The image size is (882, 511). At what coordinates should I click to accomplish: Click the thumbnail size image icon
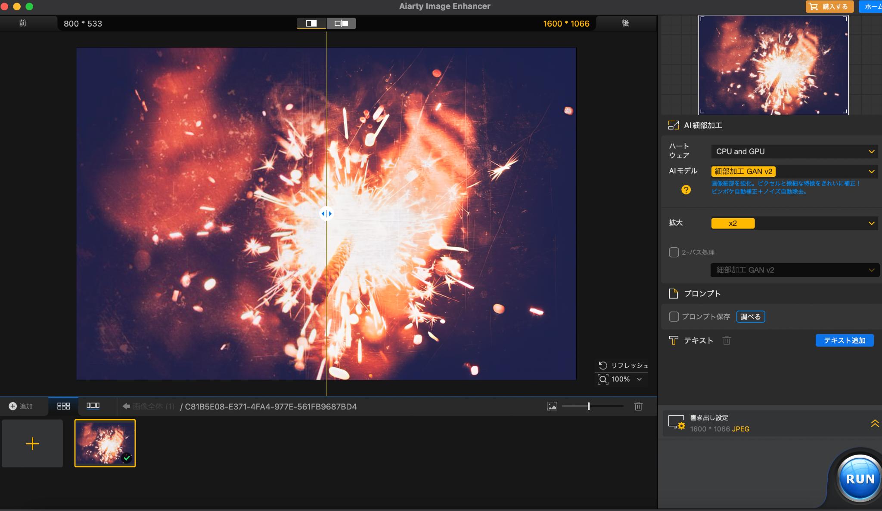[x=552, y=406]
